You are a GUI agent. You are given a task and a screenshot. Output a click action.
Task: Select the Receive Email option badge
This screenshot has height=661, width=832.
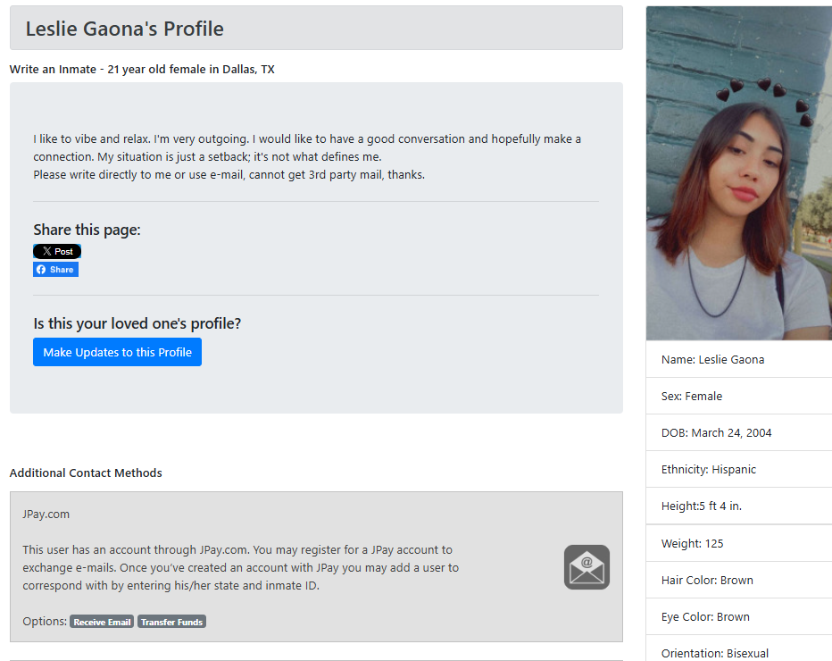pos(102,622)
